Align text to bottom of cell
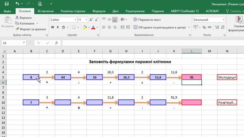 (x=115, y=19)
